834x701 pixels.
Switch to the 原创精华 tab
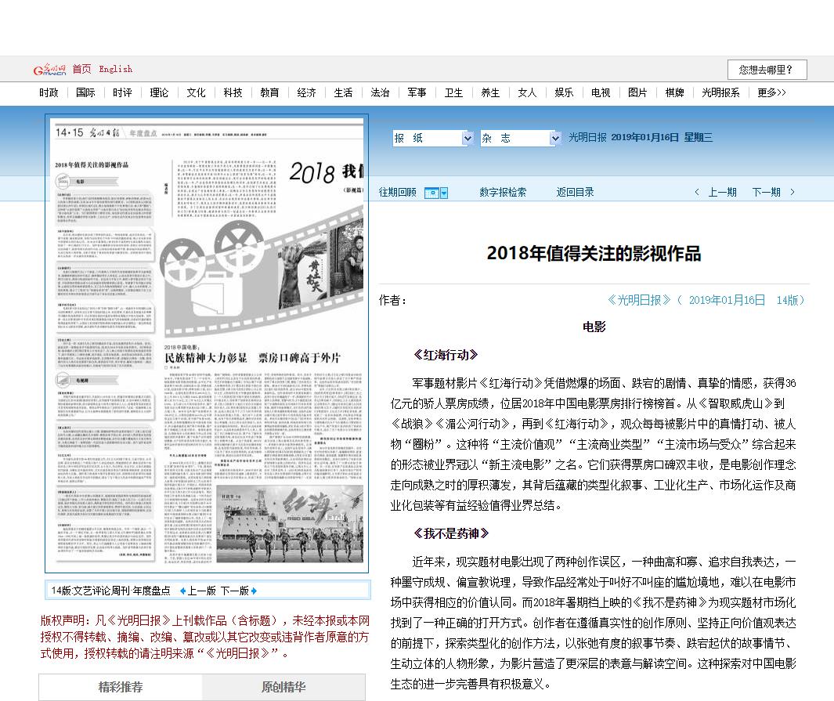283,688
